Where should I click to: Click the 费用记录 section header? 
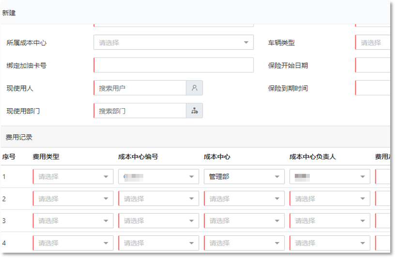click(19, 137)
